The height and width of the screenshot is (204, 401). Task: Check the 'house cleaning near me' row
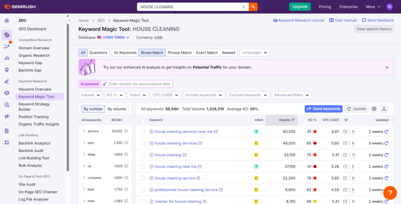tap(143, 167)
